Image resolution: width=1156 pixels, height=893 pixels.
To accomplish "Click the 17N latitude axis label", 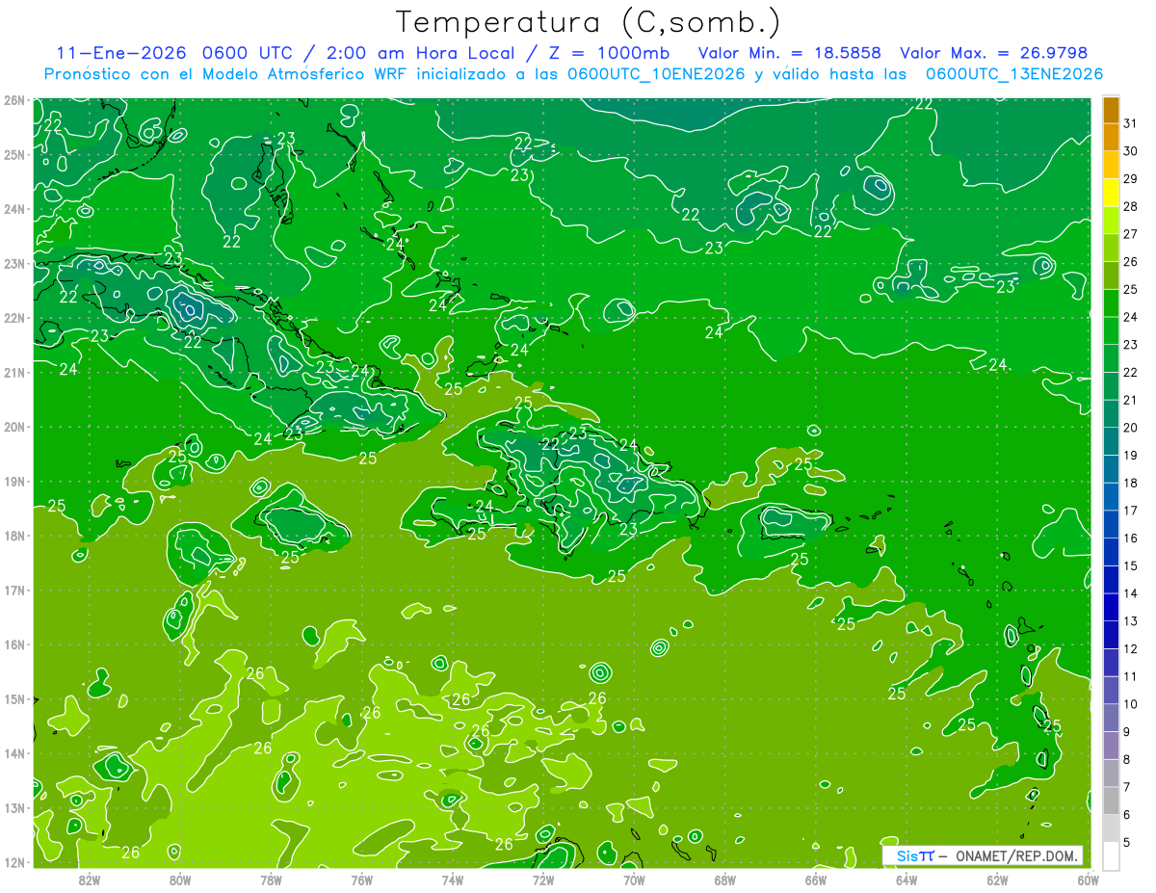I will pyautogui.click(x=13, y=590).
